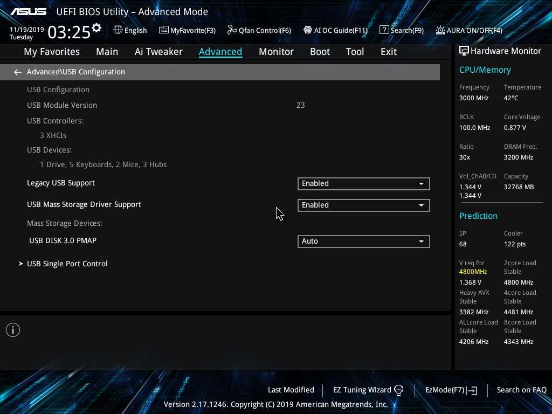The height and width of the screenshot is (414, 552).
Task: Click the Advanced\USB Configuration breadcrumb text
Action: 75,72
